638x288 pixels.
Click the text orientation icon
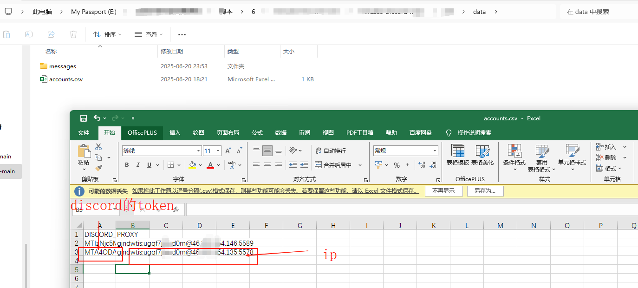[x=293, y=151]
